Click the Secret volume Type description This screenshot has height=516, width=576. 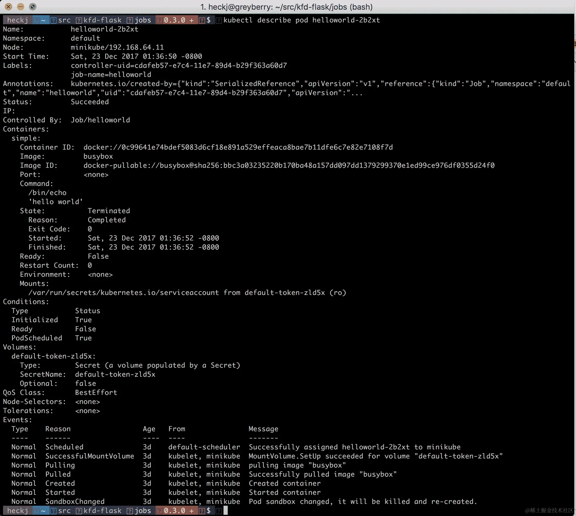click(x=157, y=365)
